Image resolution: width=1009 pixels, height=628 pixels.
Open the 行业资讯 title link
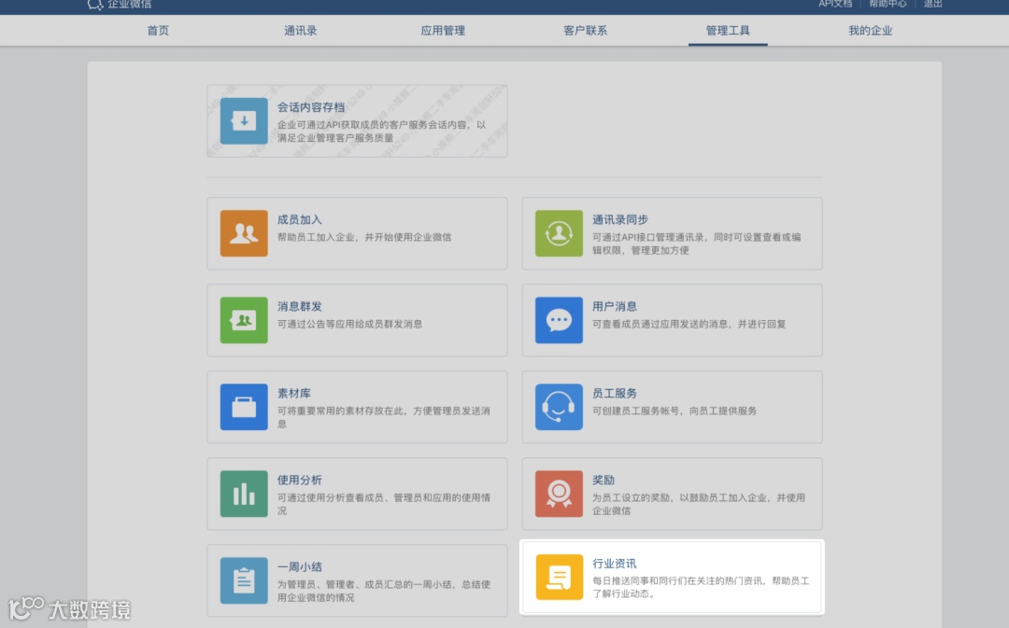coord(615,564)
